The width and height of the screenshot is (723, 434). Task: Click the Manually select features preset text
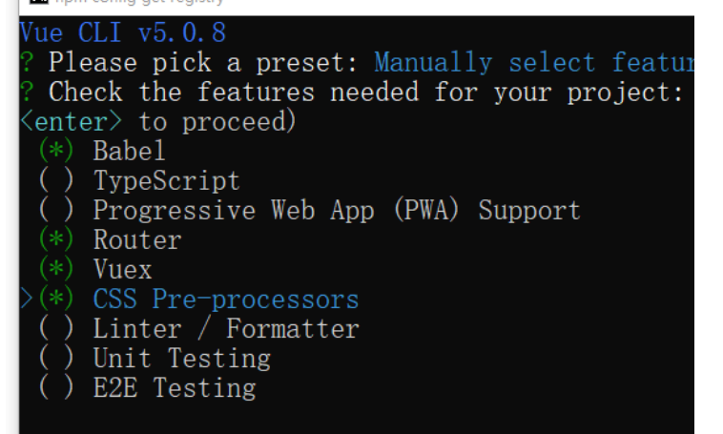click(x=534, y=63)
